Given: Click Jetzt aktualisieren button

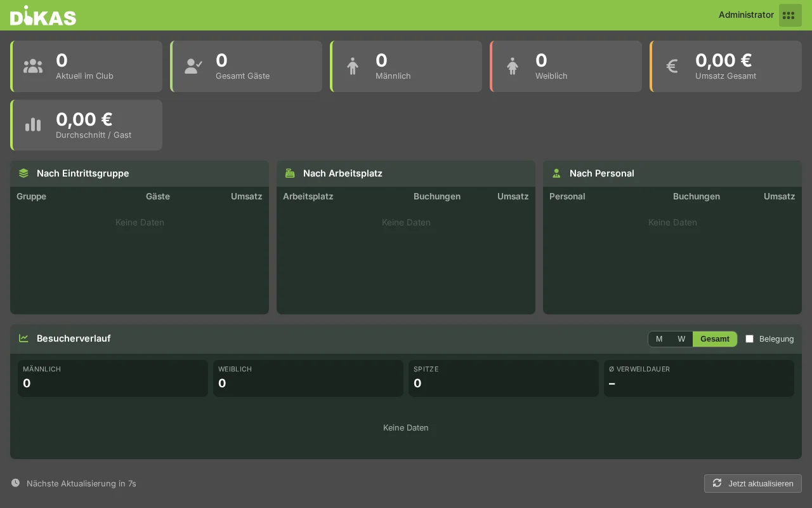Looking at the screenshot, I should tap(753, 483).
